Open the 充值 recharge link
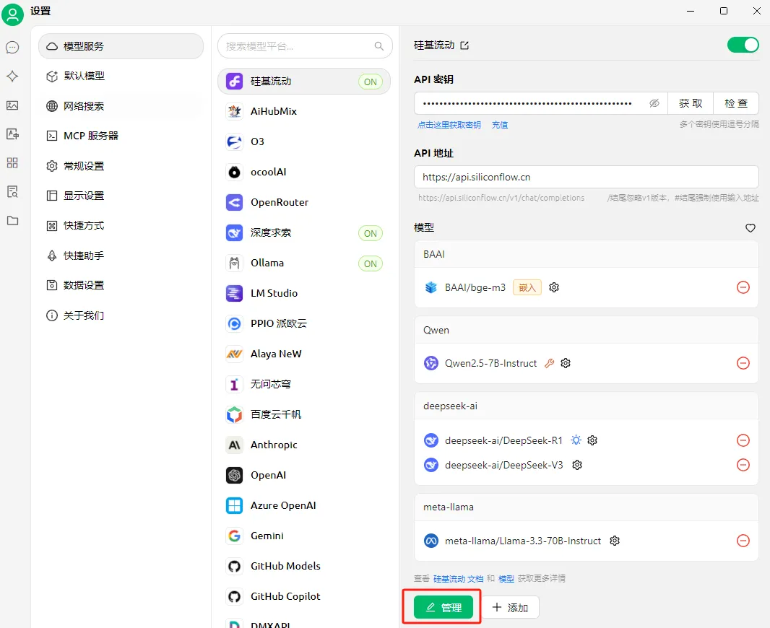Screen dimensions: 770x628 [500, 125]
